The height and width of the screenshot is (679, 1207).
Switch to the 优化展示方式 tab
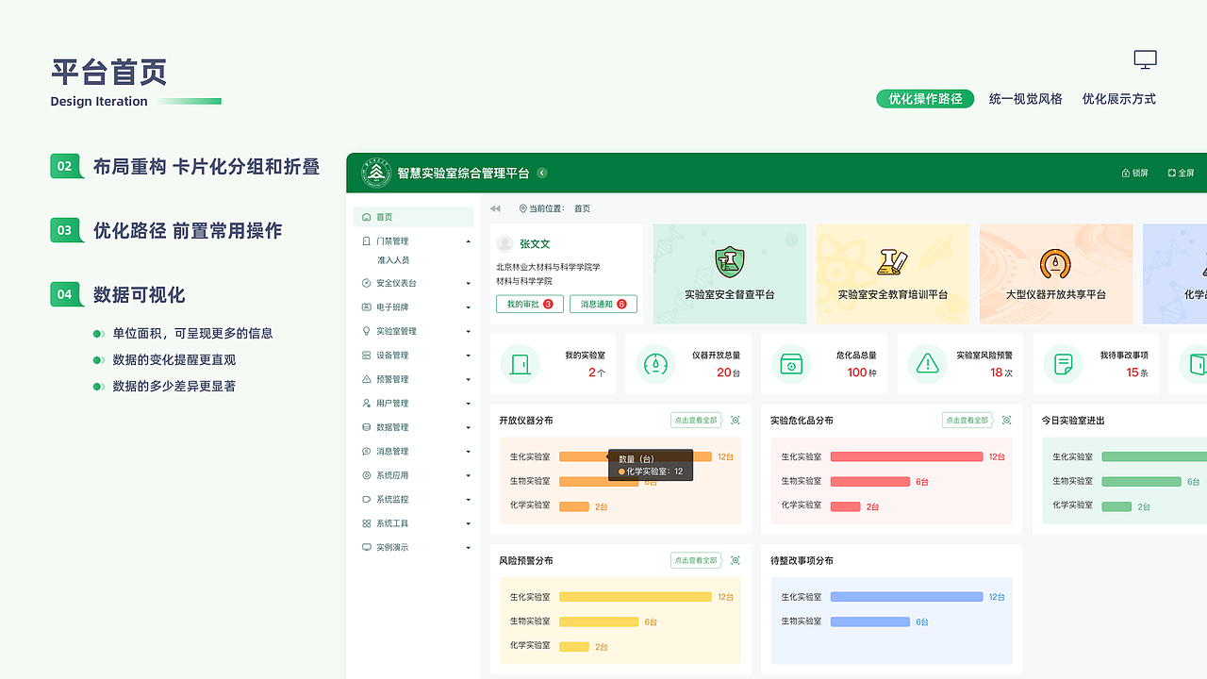1119,99
